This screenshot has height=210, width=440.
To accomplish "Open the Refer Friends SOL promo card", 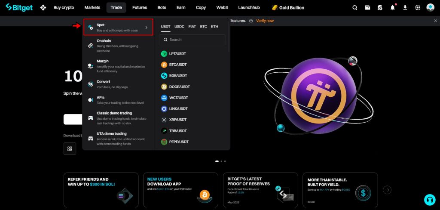I will coord(101,190).
